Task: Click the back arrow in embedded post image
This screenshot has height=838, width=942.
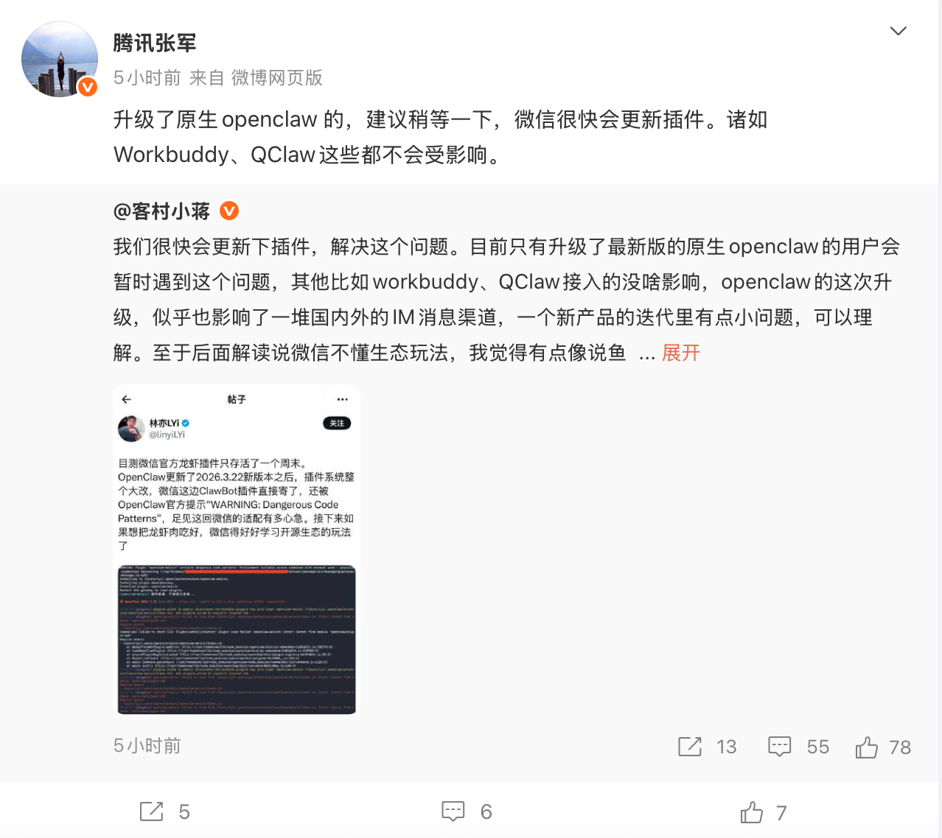Action: [127, 399]
